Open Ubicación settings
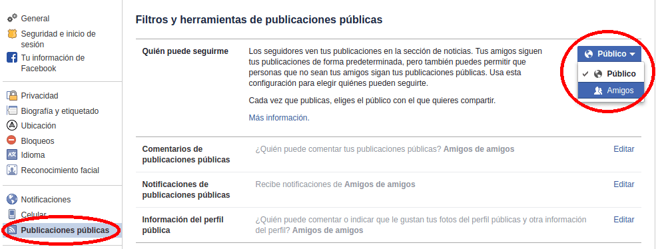The image size is (660, 249). point(39,126)
